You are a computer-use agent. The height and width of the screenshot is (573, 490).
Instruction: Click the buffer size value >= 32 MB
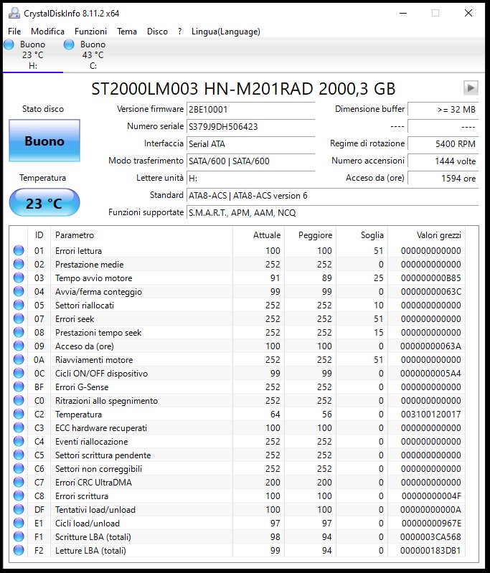click(443, 109)
